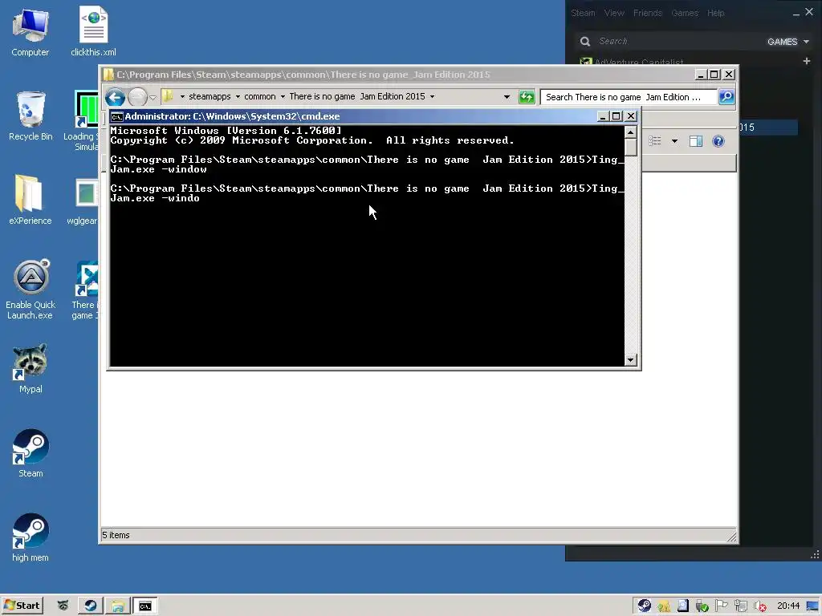Click the common breadcrumb
The width and height of the screenshot is (822, 616).
[x=259, y=97]
